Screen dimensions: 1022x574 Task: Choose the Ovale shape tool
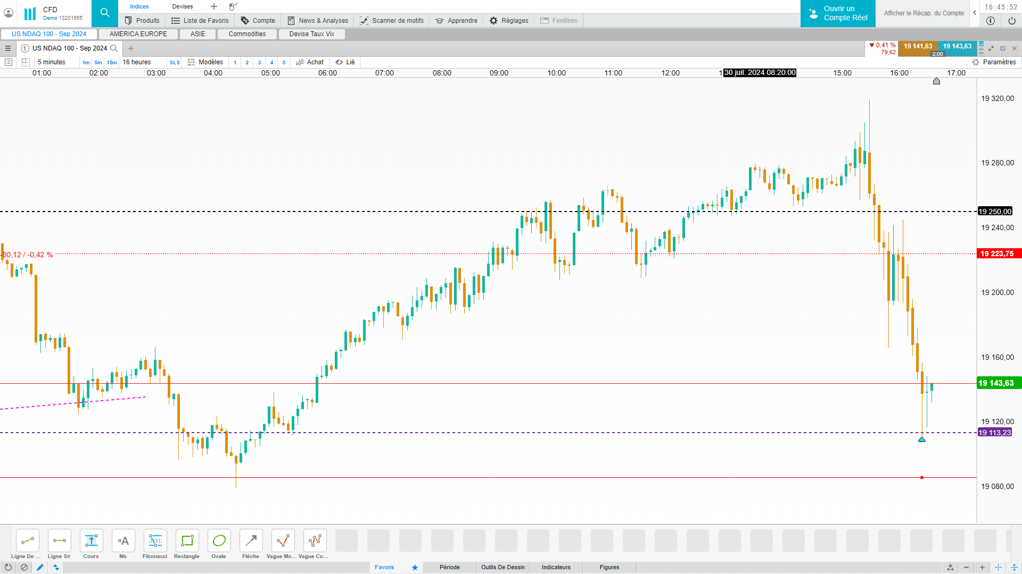219,541
